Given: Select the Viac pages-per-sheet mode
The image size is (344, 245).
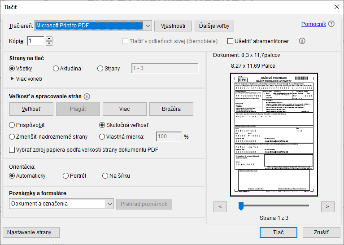Looking at the screenshot, I should coord(124,109).
